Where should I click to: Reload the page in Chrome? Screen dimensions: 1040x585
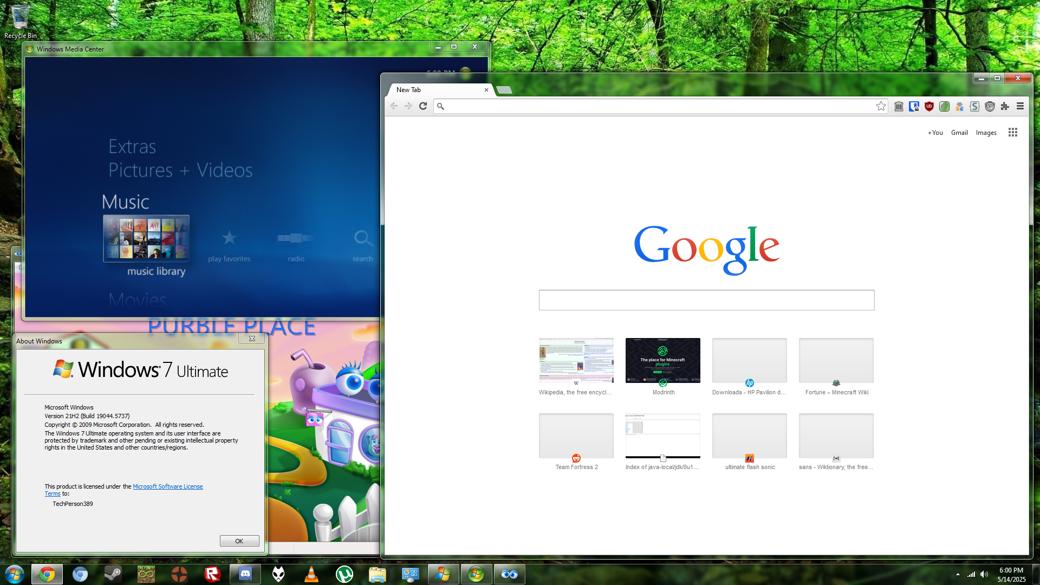423,106
